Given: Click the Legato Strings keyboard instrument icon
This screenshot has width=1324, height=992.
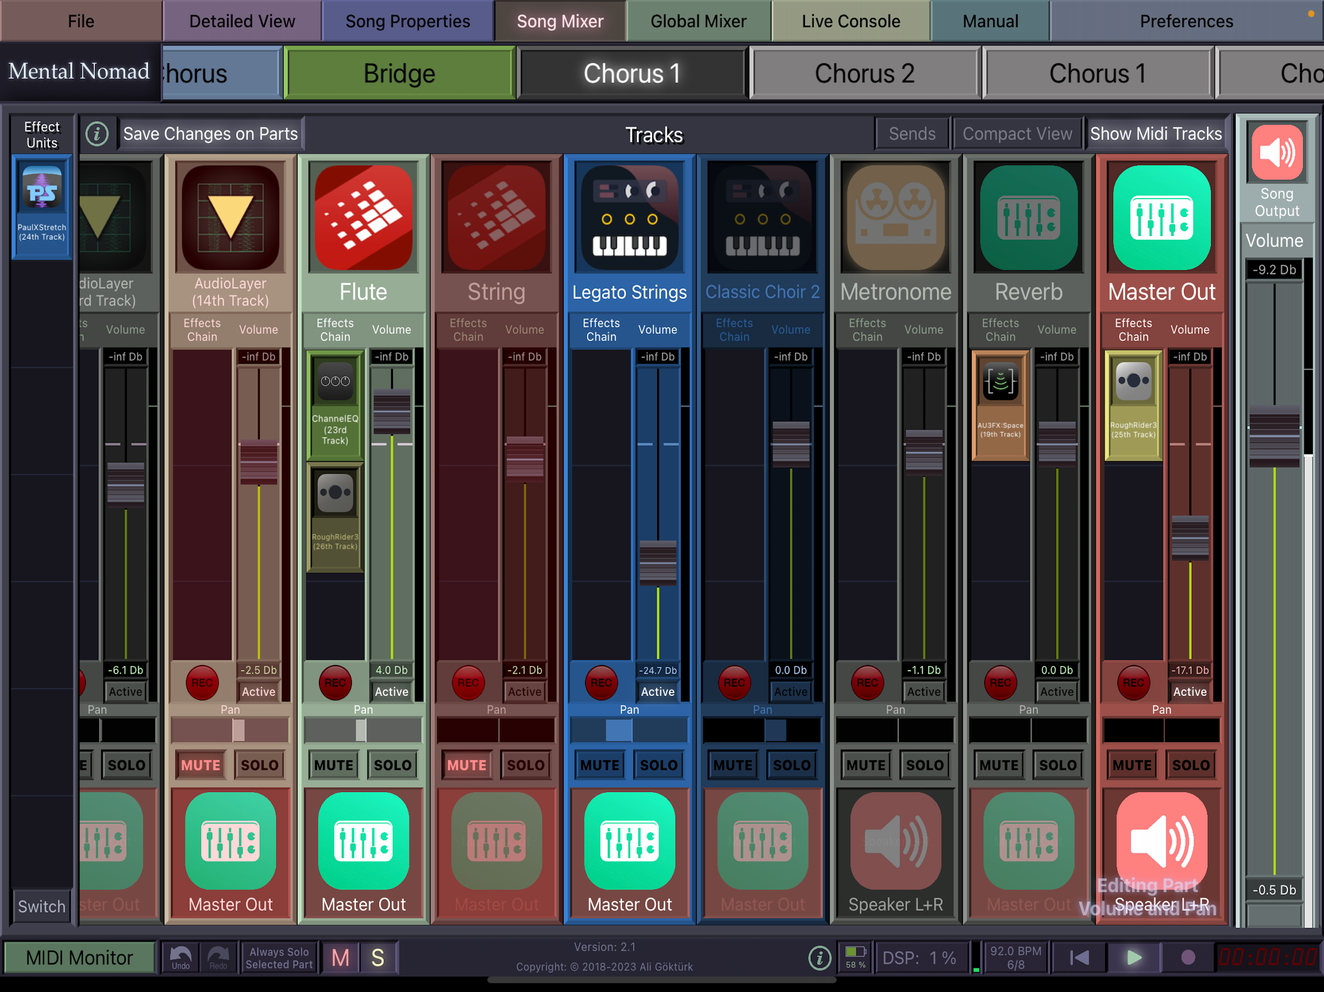Looking at the screenshot, I should [629, 218].
